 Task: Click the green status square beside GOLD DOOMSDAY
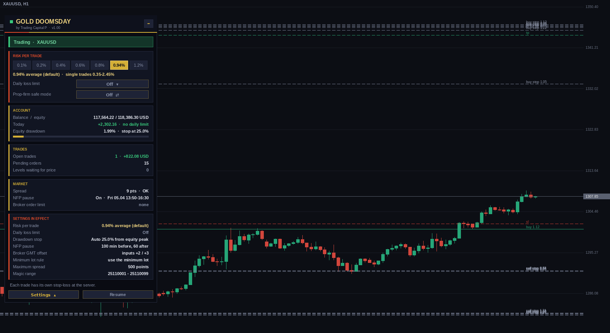pyautogui.click(x=11, y=22)
